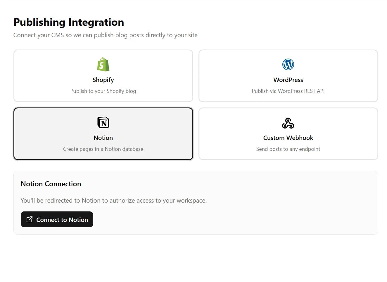This screenshot has height=282, width=387.
Task: Click the Notion authorization instruction text
Action: [x=113, y=200]
